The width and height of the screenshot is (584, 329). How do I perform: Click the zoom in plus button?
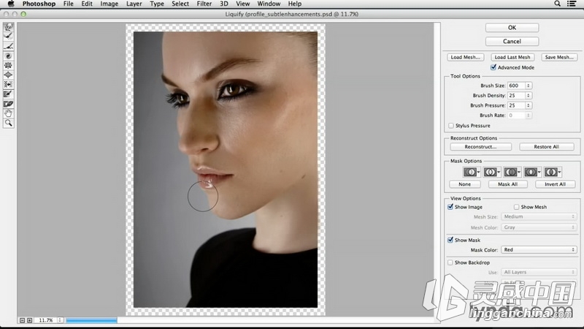(30, 320)
